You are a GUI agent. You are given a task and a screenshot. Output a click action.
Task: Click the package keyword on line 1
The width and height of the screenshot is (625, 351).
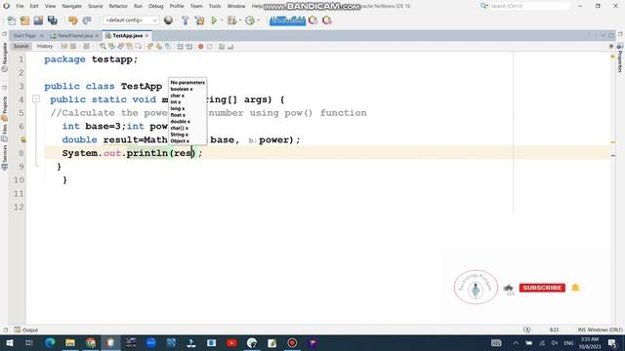pos(64,59)
